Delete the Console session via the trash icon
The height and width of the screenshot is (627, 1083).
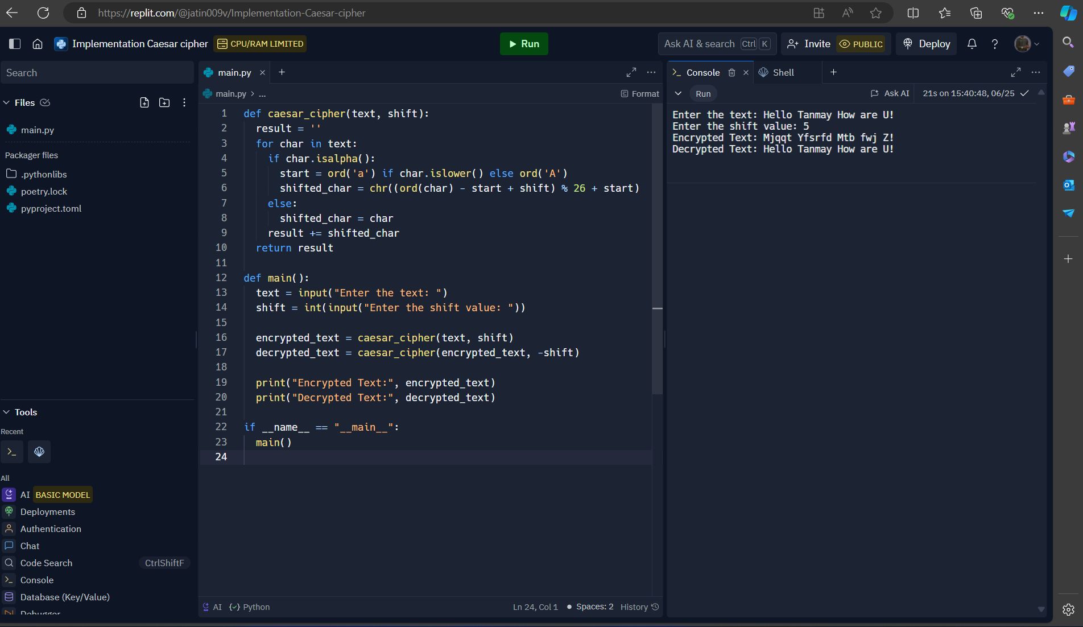pyautogui.click(x=731, y=72)
